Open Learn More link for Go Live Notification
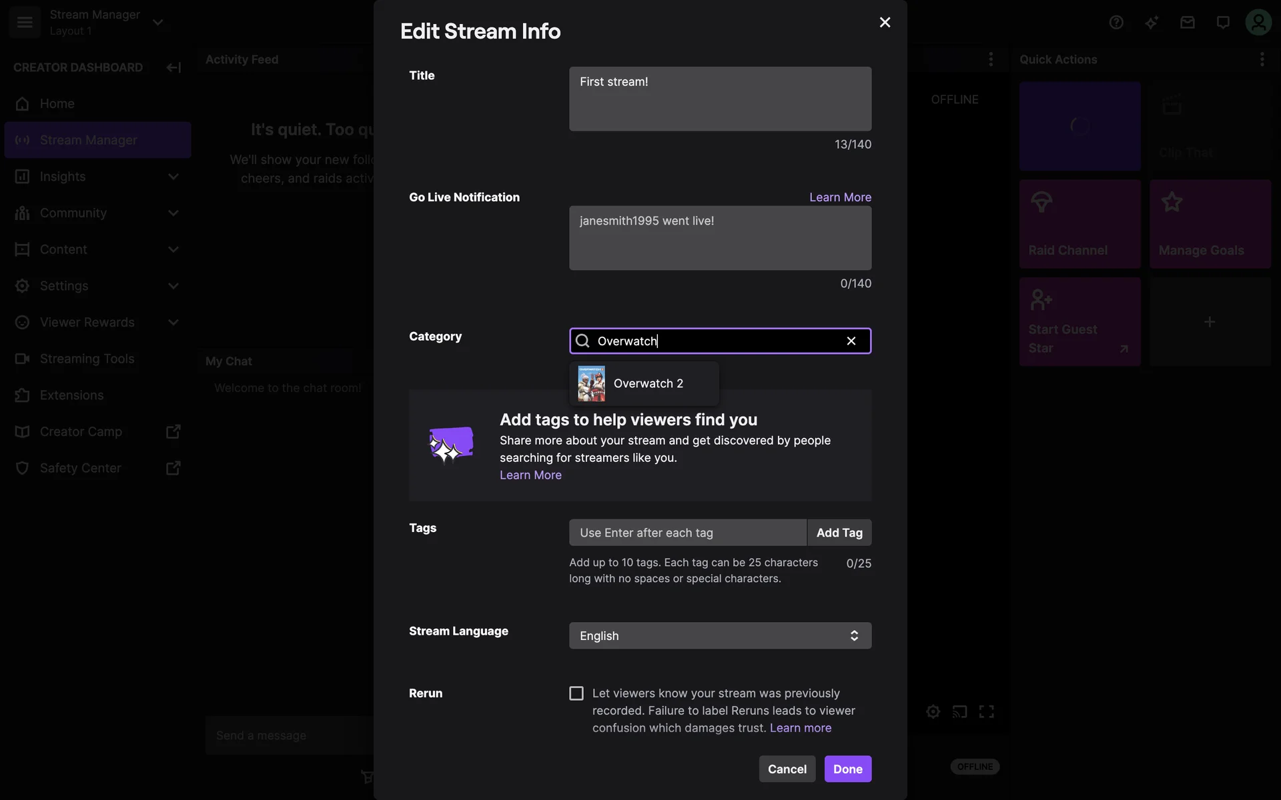 click(840, 197)
